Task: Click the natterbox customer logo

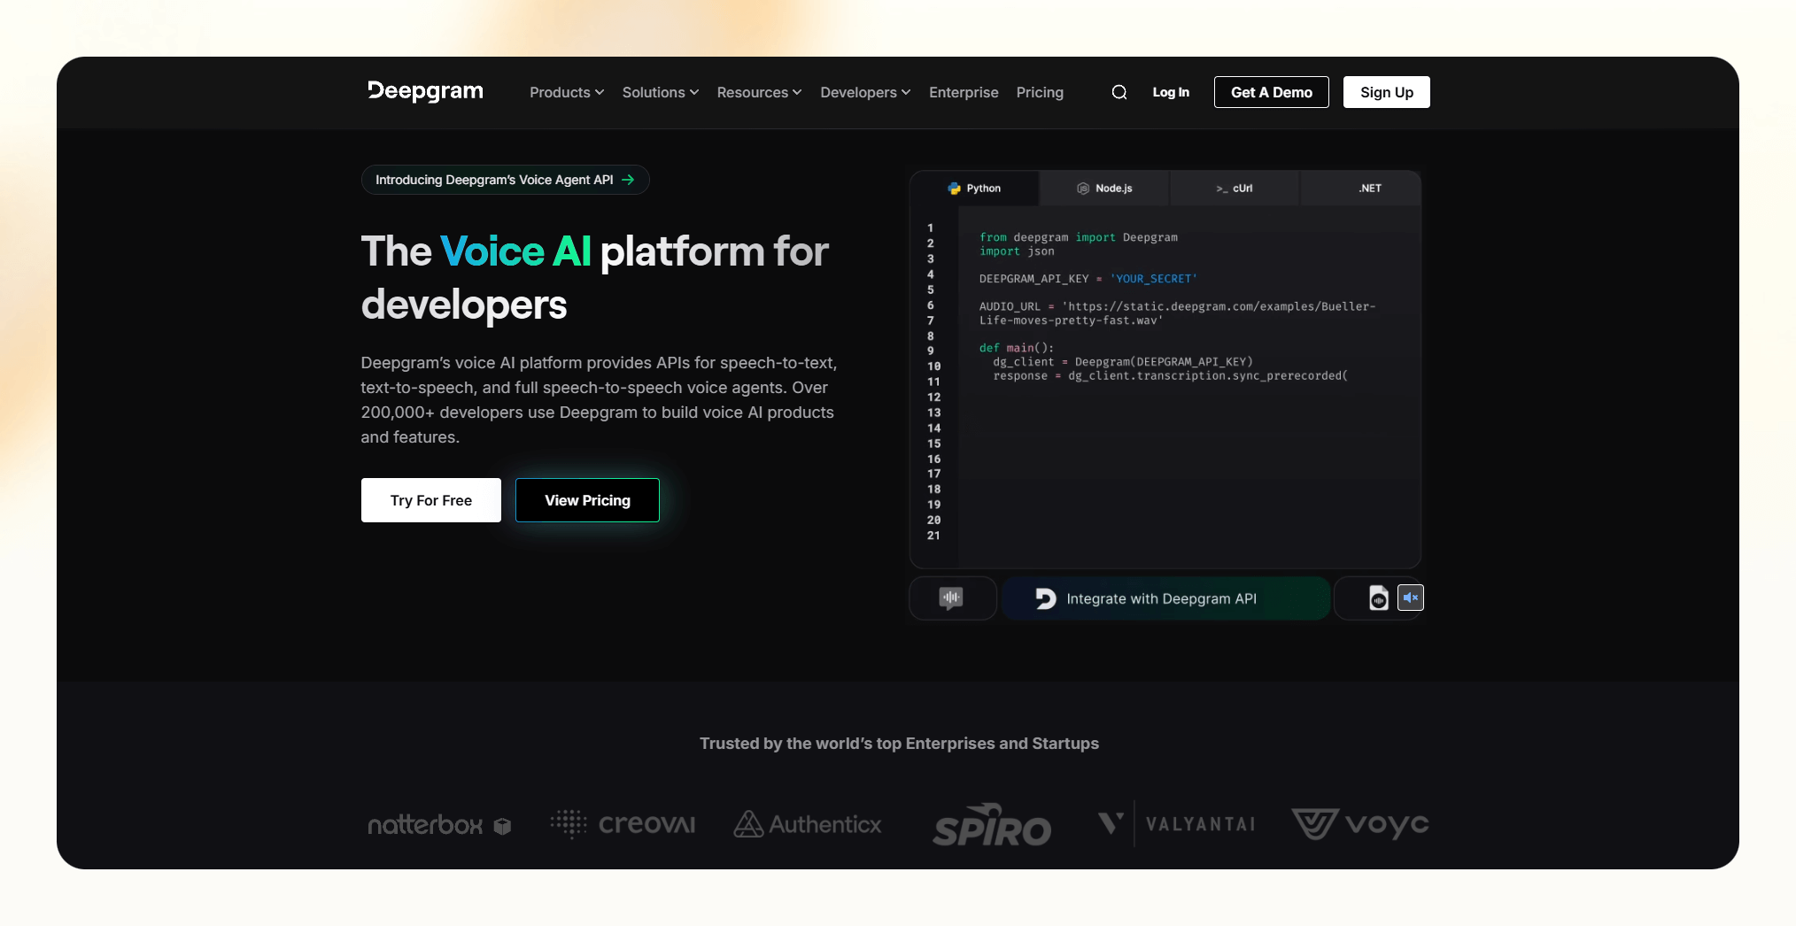Action: 439,825
